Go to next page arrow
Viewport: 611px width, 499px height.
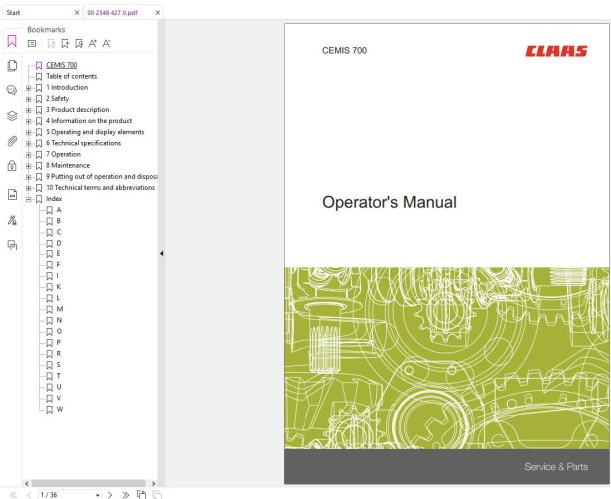[110, 495]
